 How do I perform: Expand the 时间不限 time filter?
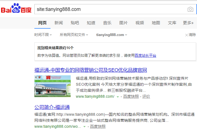coord(43,35)
